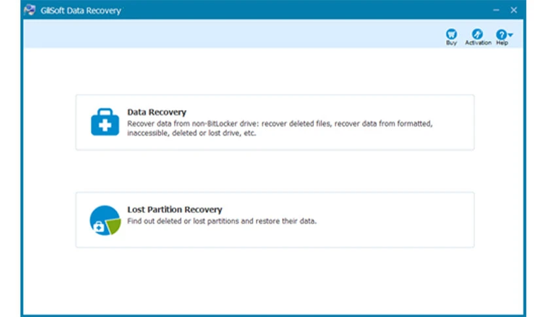Close the GiliSoft Data Recovery window

click(514, 10)
